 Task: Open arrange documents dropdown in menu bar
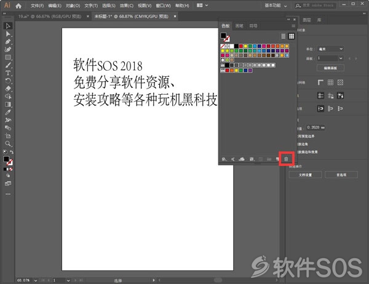tap(202, 5)
